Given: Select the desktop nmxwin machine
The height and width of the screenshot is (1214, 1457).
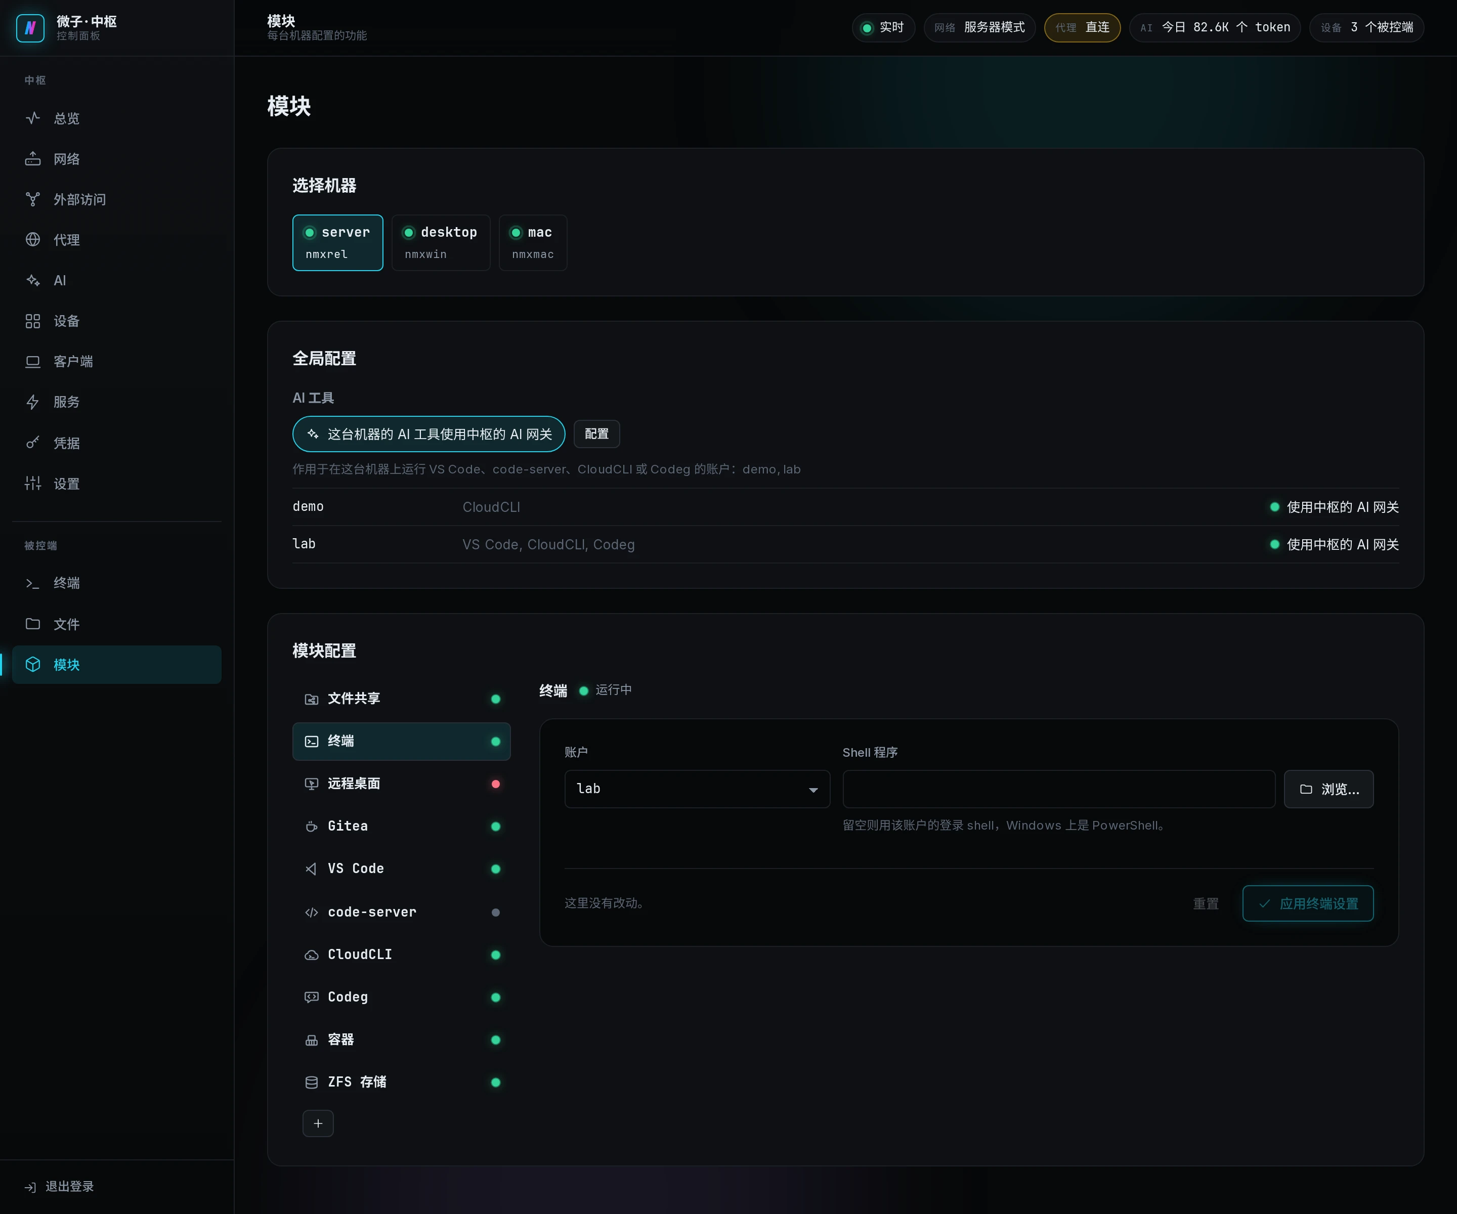Looking at the screenshot, I should (x=441, y=243).
